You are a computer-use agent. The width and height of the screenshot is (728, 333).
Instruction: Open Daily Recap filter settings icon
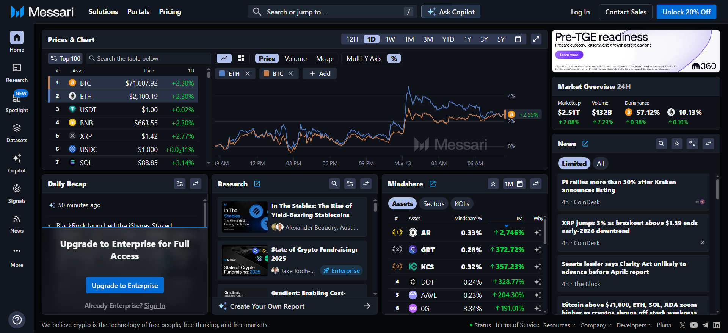180,184
